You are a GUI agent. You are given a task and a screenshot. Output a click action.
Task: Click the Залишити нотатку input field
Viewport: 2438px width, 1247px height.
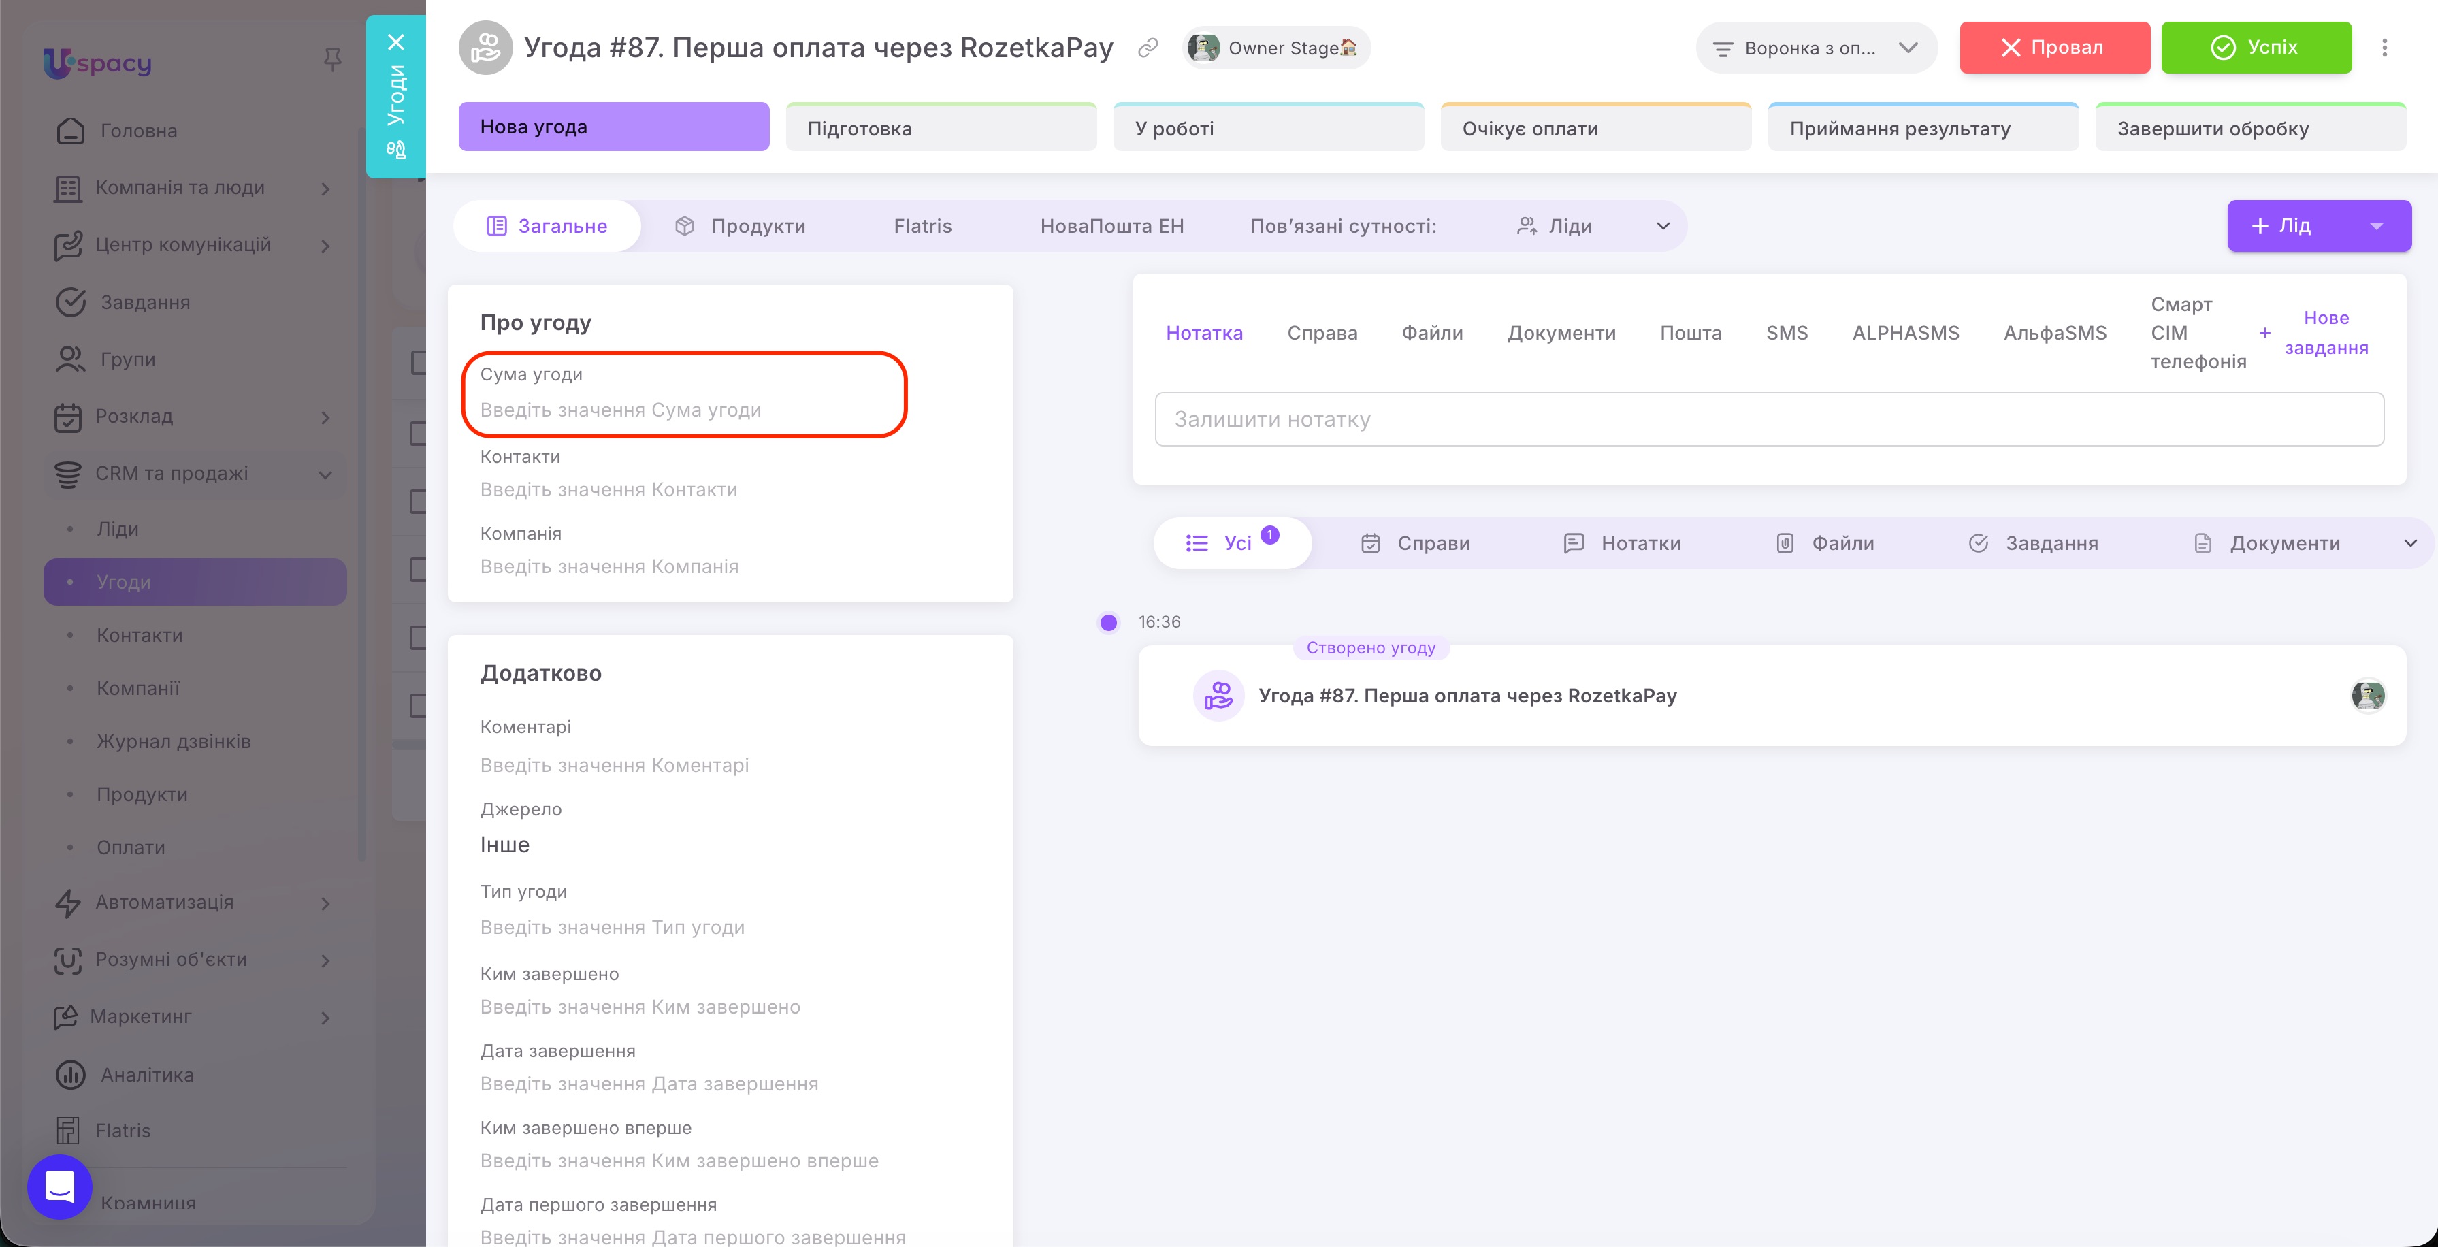1769,419
